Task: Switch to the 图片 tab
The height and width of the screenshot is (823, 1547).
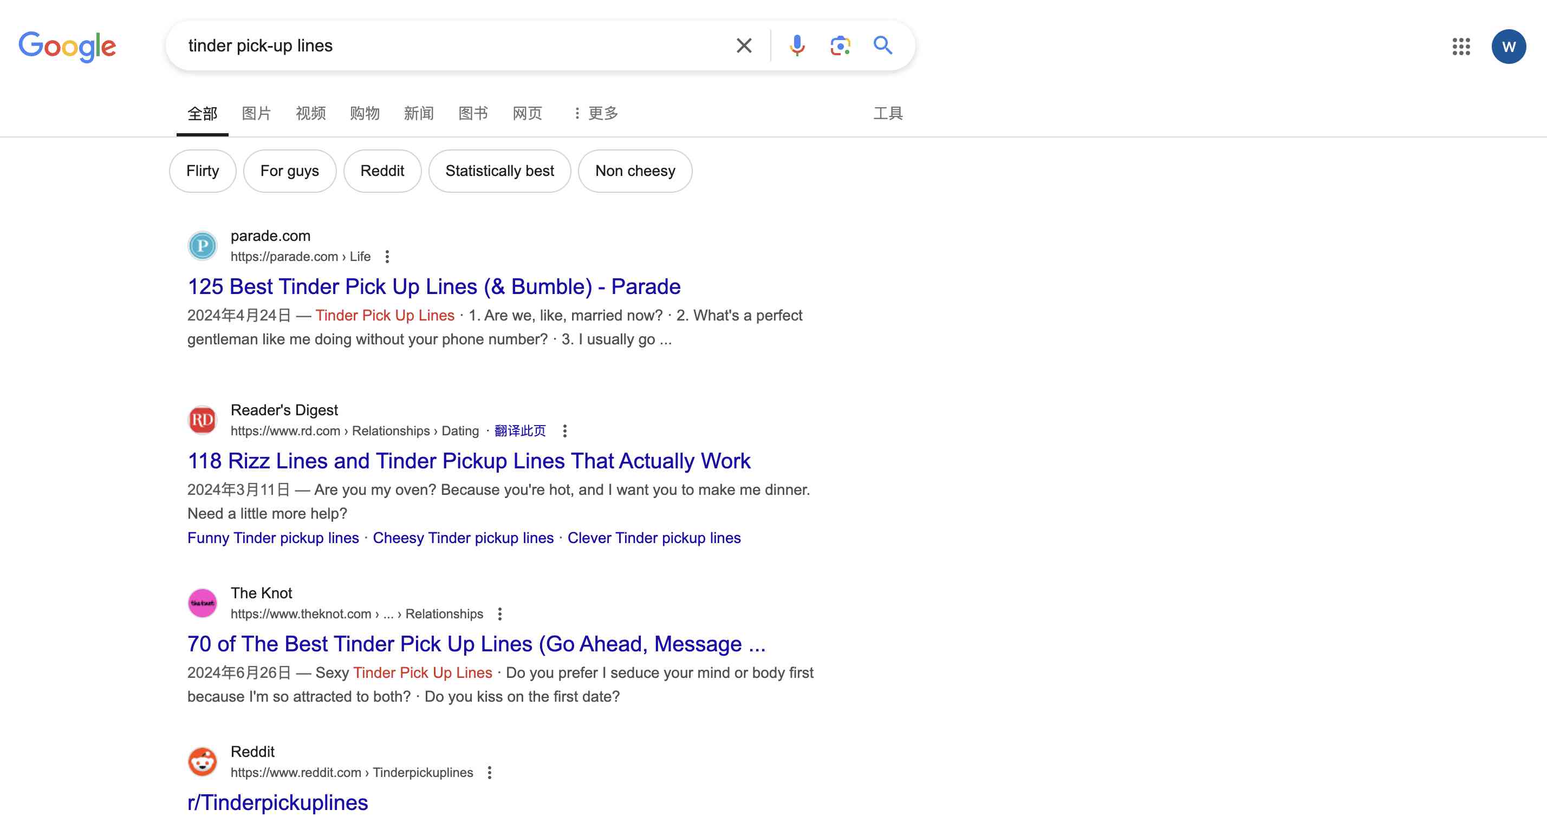Action: tap(256, 113)
